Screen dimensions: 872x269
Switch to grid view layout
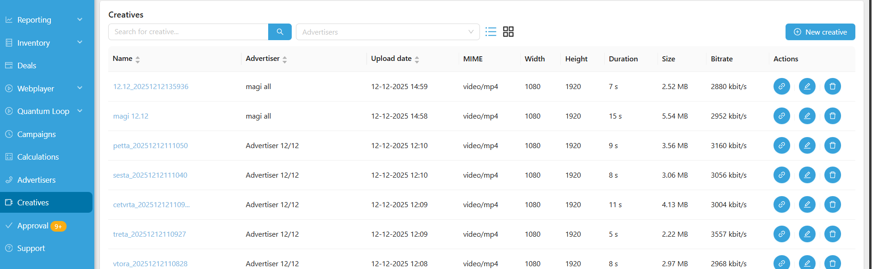508,32
